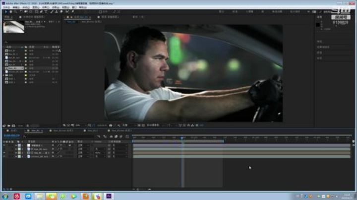Switch to the active Raw_01 timeline tab
This screenshot has height=200, width=357.
tap(35, 131)
